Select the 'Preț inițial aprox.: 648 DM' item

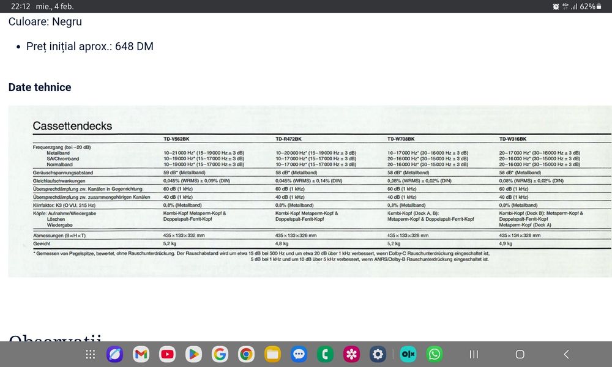(x=90, y=46)
